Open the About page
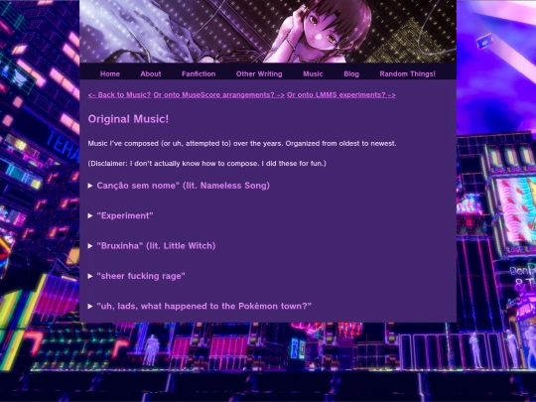 click(151, 73)
